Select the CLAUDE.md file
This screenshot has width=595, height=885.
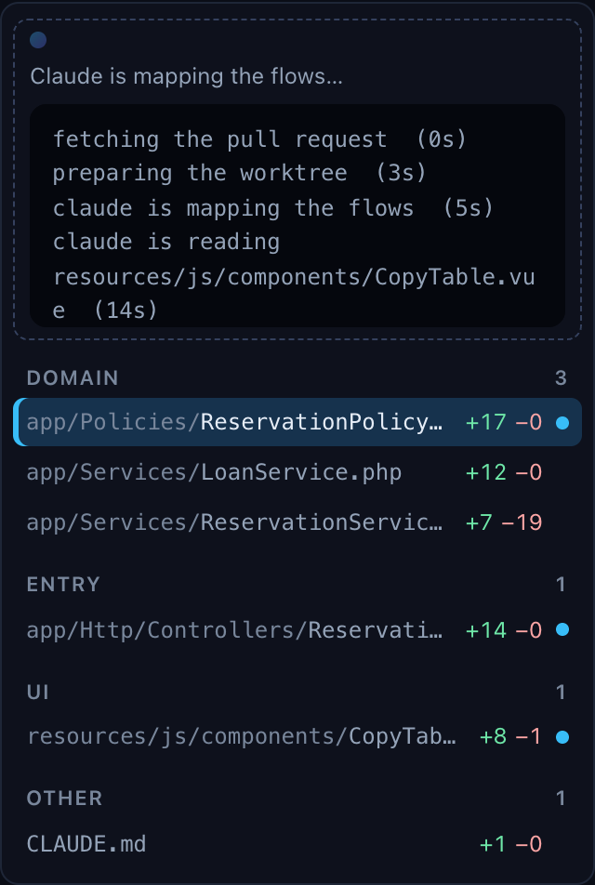tap(297, 844)
